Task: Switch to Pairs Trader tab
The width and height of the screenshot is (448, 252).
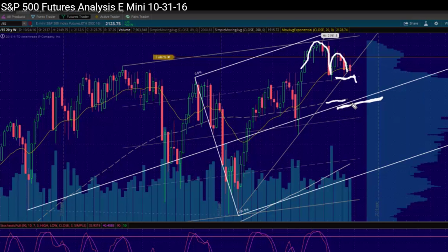Action: click(138, 16)
